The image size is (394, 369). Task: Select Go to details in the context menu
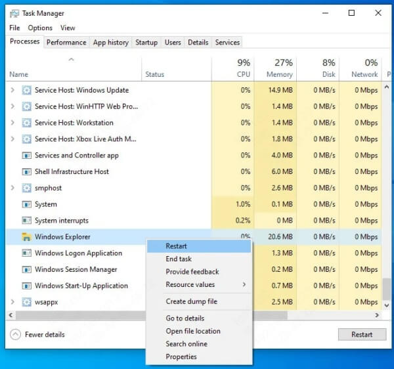199,318
